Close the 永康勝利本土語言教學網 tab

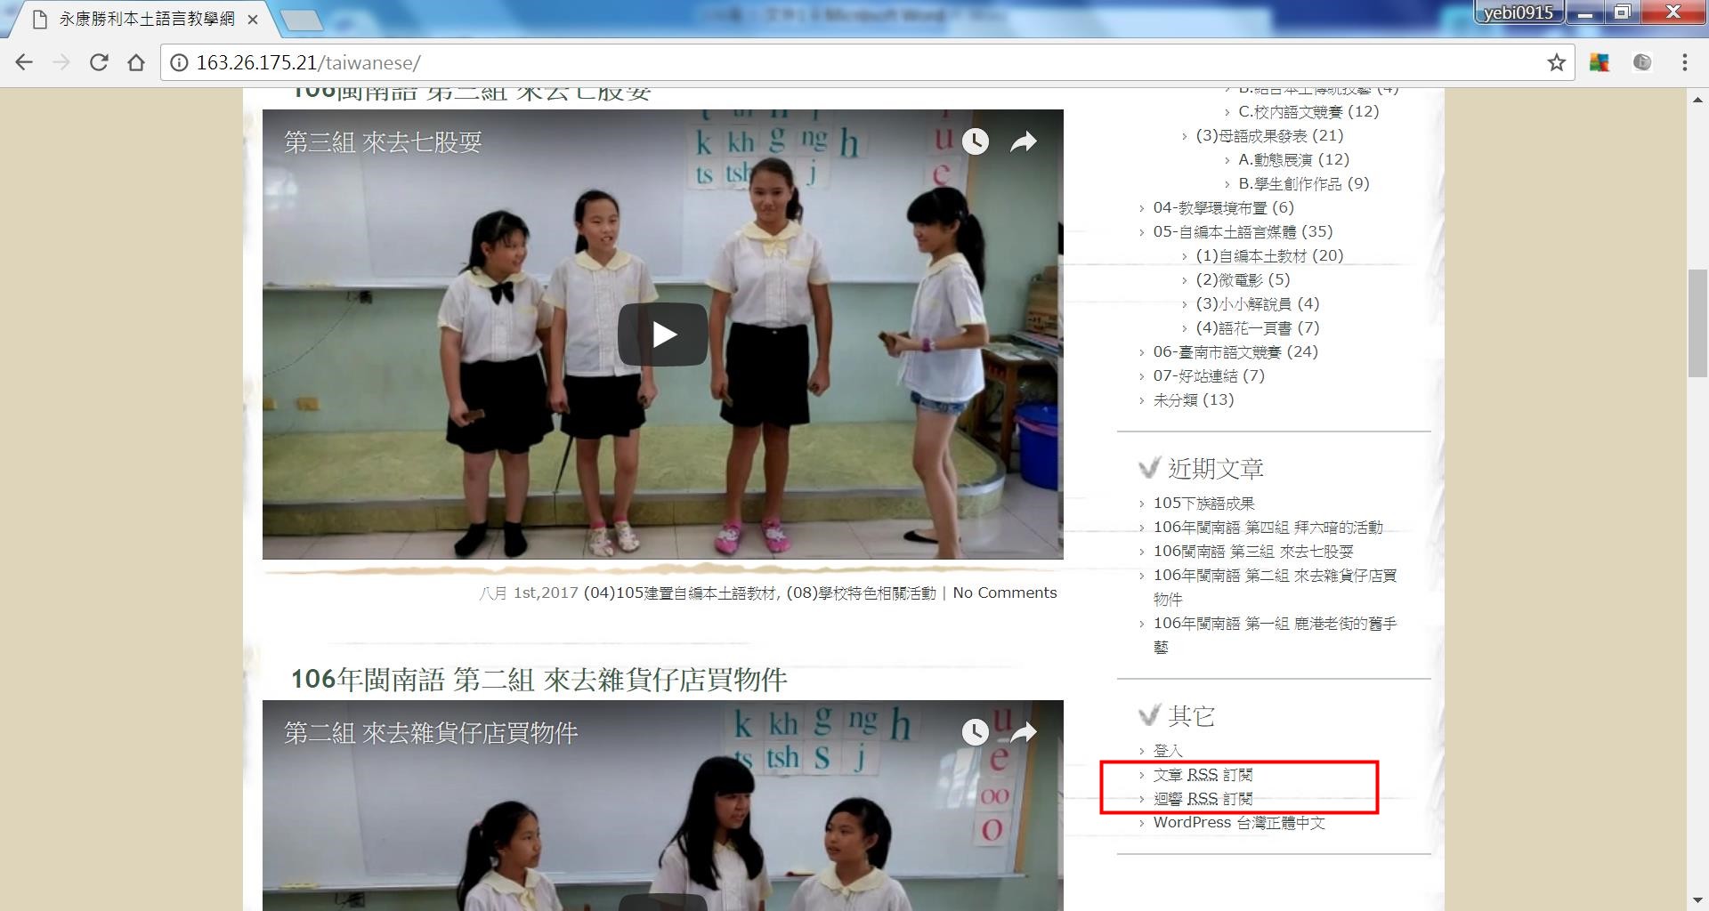coord(253,19)
